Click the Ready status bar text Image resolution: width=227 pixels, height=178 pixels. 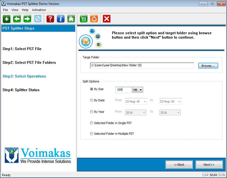[x=6, y=175]
